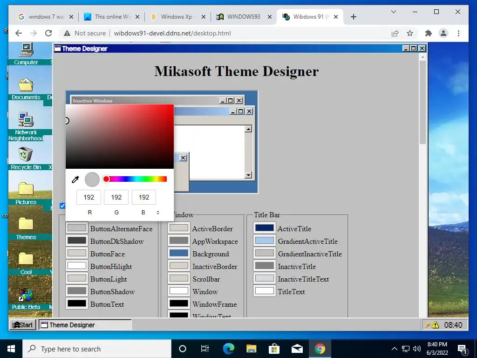Switch to windows 7 wallpaper tab
This screenshot has height=358, width=477.
coord(46,17)
